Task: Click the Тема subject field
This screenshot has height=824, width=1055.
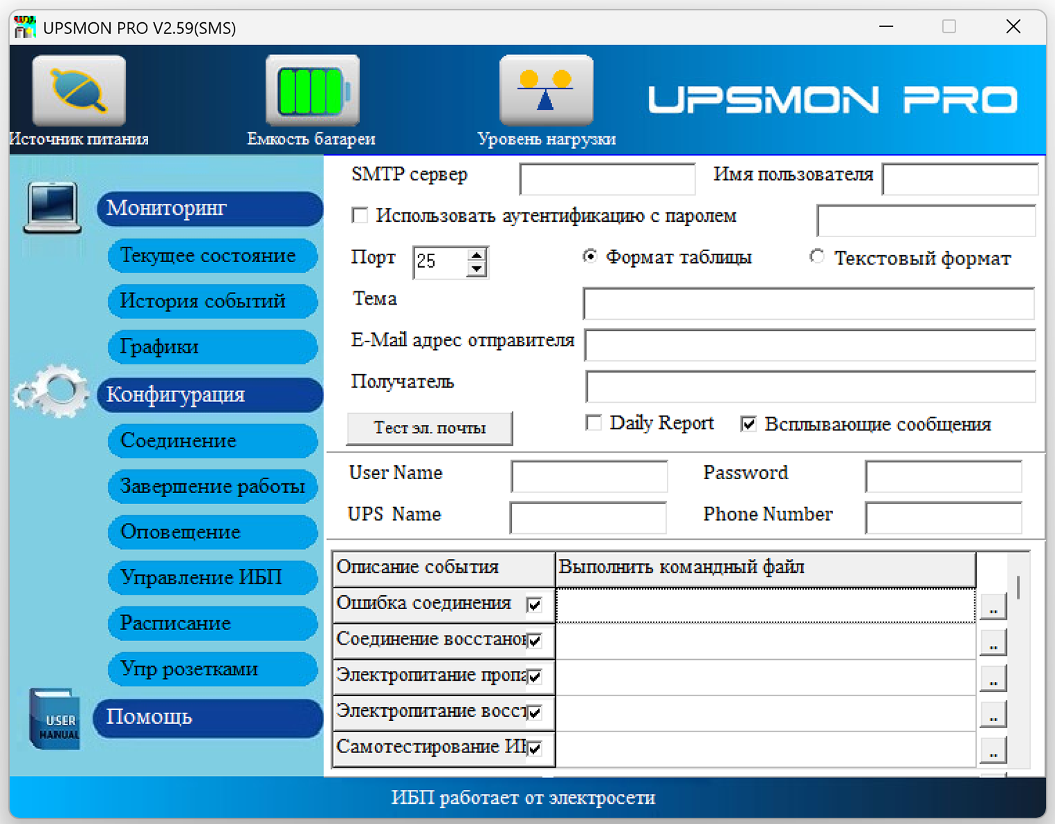Action: tap(809, 303)
